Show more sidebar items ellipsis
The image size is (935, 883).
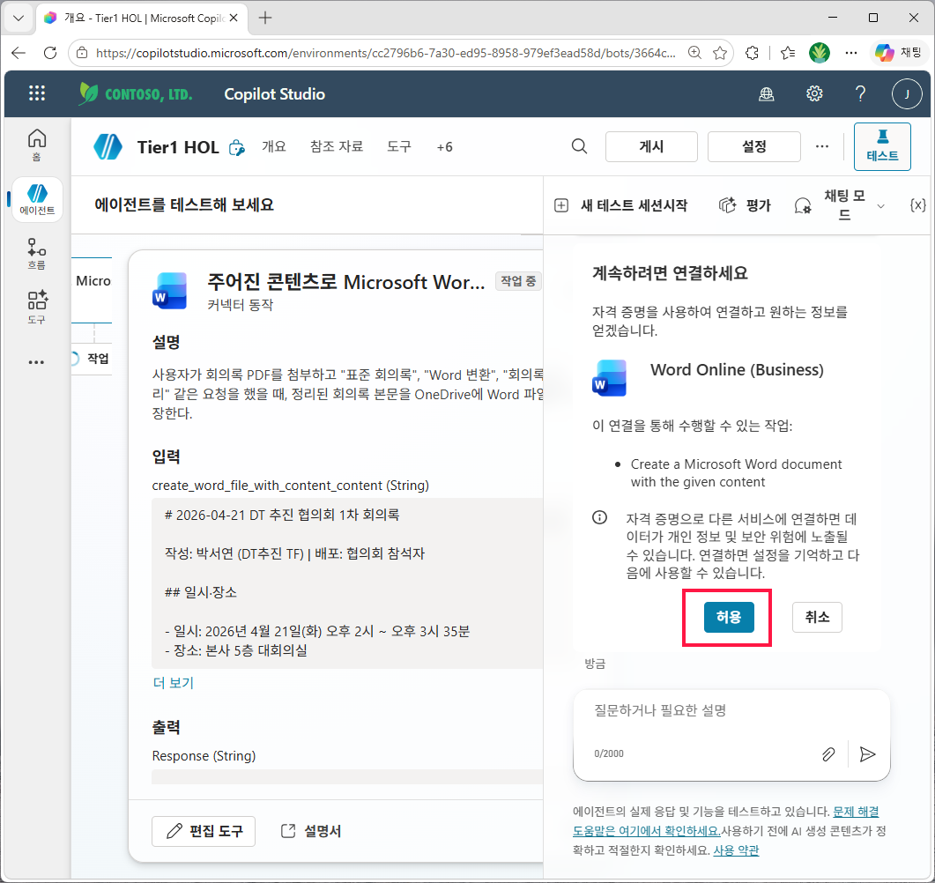(36, 362)
